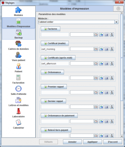Click the help question mark icon
125x147 pixels.
(118, 9)
